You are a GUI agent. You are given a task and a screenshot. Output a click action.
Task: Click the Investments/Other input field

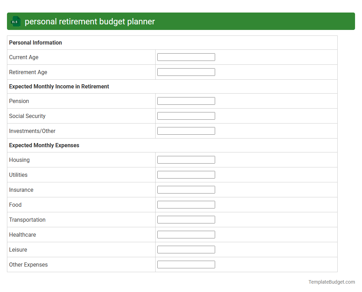pos(186,131)
